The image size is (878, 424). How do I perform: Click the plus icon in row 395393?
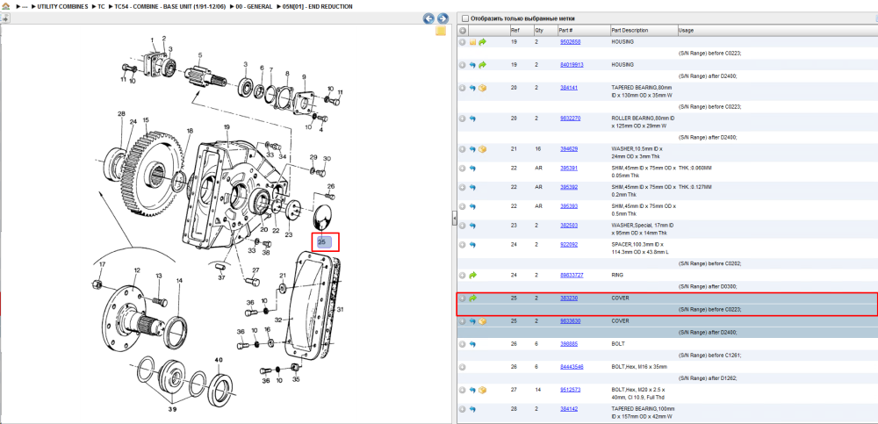pyautogui.click(x=463, y=206)
